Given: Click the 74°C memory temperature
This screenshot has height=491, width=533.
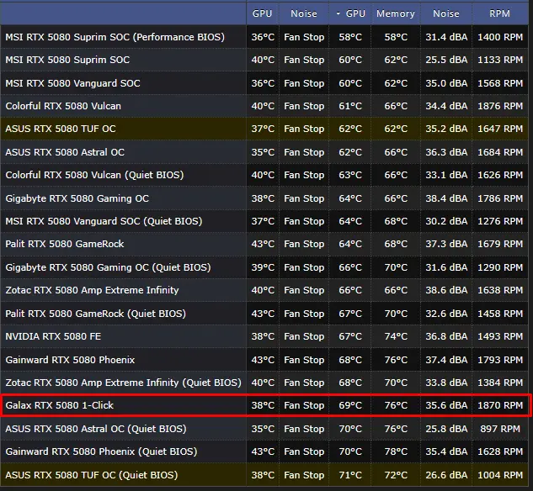Looking at the screenshot, I should pos(396,336).
